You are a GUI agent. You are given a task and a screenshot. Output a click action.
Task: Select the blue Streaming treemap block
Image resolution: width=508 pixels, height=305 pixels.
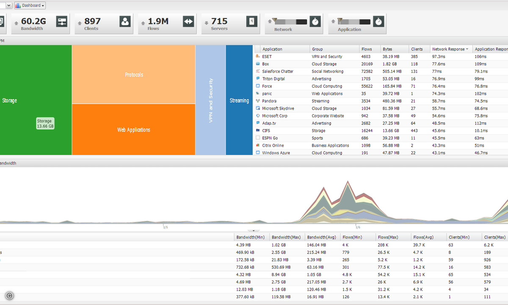pyautogui.click(x=239, y=100)
